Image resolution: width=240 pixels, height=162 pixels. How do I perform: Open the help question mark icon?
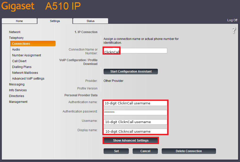point(234,30)
